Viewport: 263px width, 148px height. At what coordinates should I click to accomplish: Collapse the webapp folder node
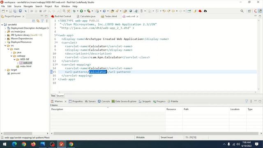point(12,56)
